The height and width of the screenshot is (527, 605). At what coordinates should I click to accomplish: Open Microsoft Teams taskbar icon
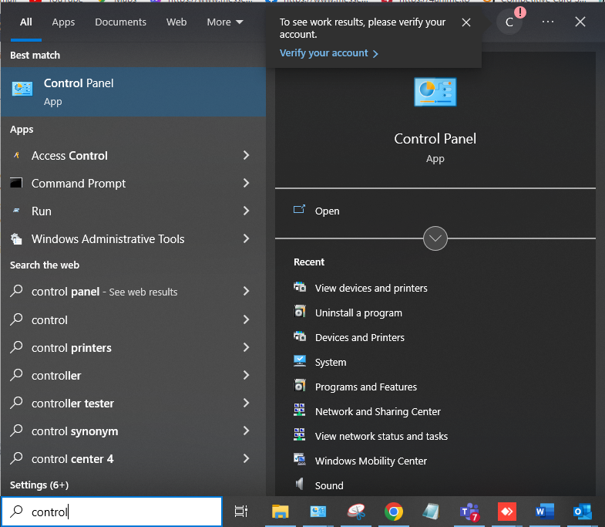(x=469, y=512)
